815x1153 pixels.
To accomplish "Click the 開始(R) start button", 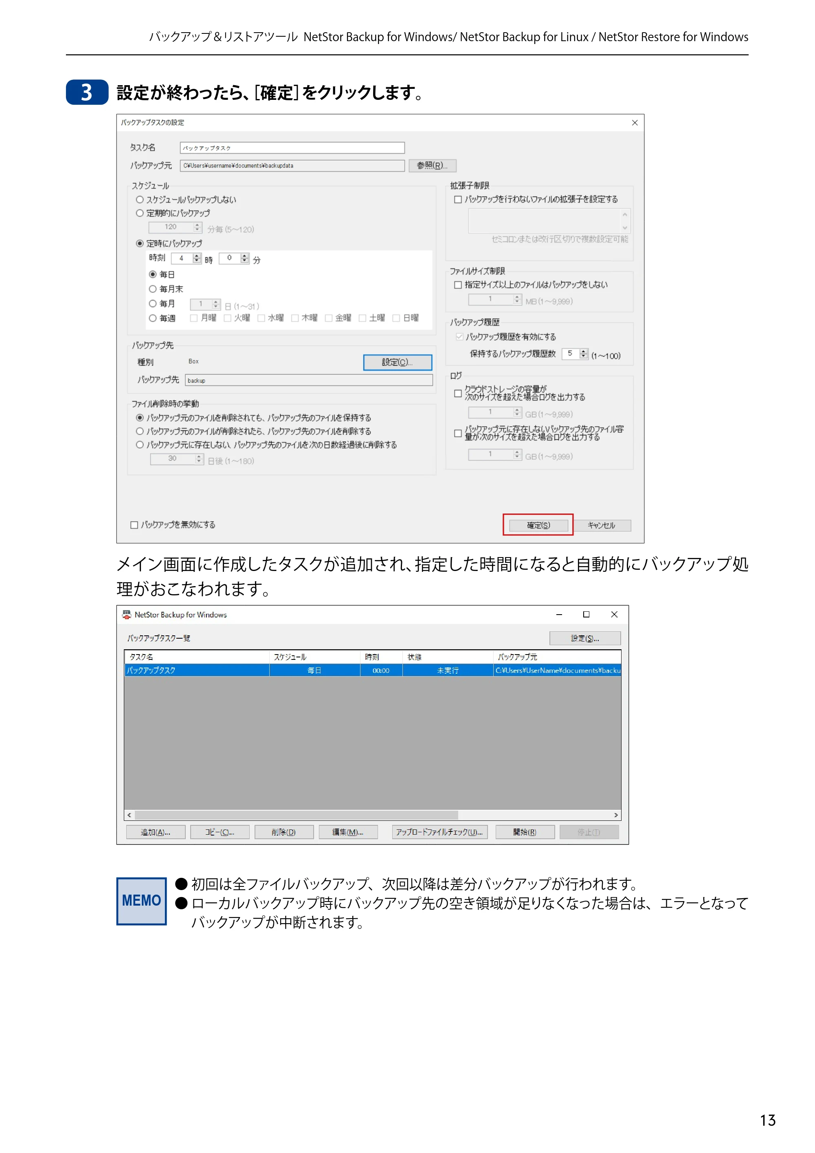I will click(525, 832).
